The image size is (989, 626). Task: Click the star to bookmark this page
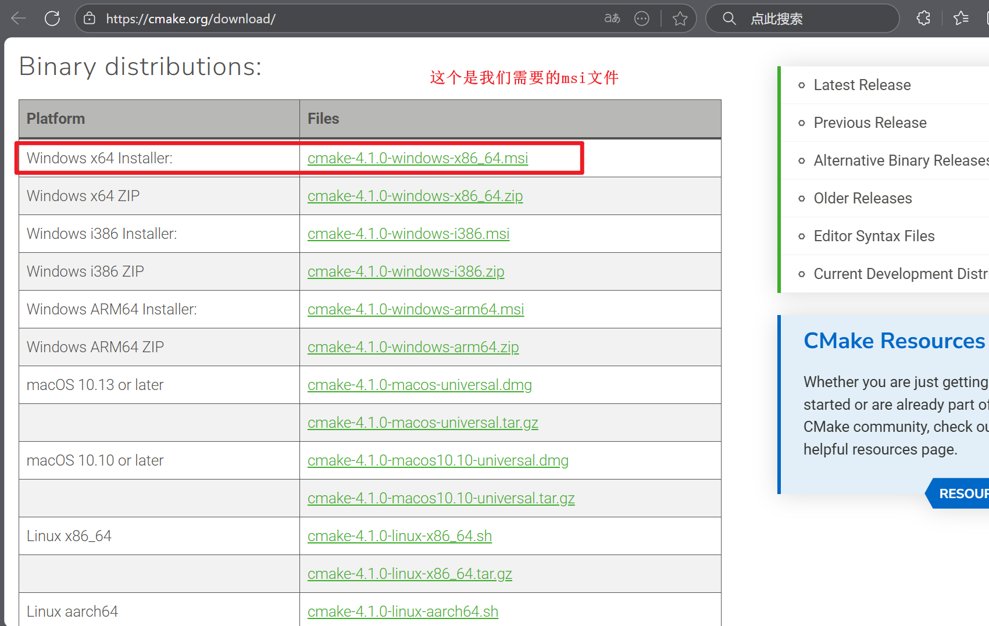[x=679, y=18]
